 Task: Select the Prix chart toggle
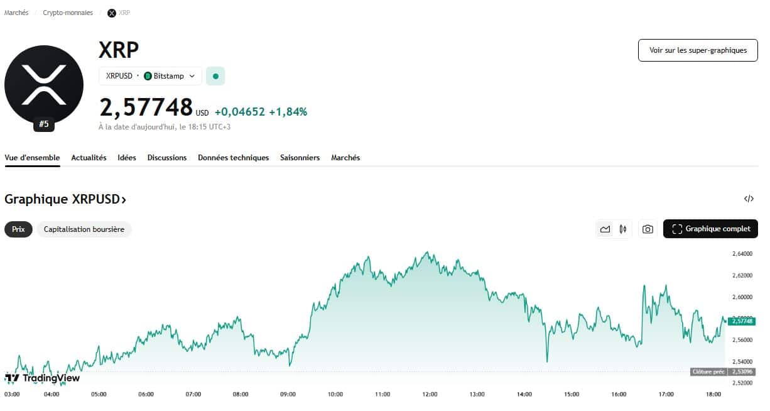[x=18, y=229]
